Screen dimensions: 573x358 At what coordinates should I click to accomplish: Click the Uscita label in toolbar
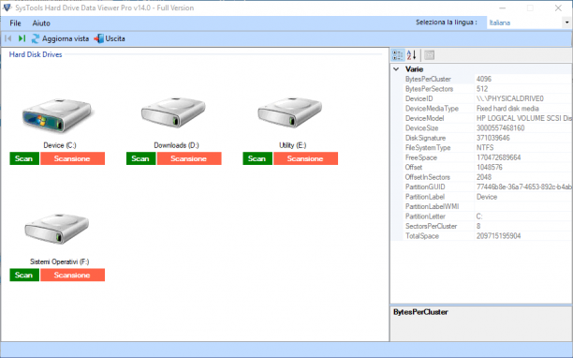point(115,38)
